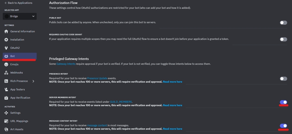292x134 pixels.
Task: Open the Bot settings page
Action: tap(13, 56)
